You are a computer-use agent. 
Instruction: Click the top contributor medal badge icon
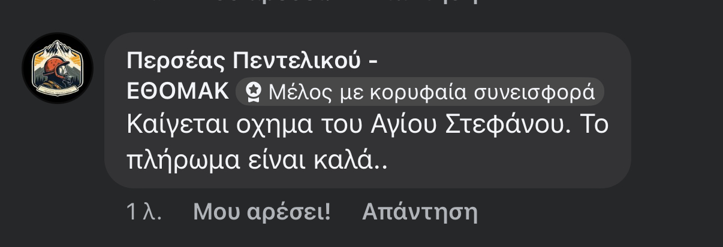click(254, 92)
